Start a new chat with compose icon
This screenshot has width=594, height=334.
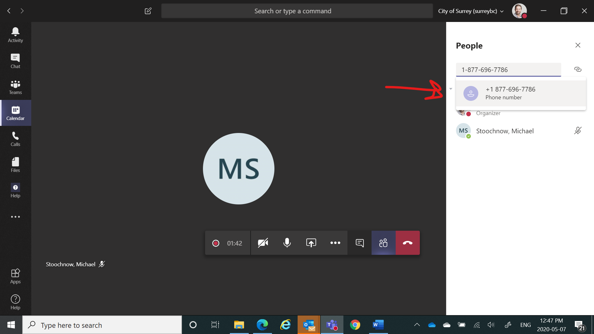pos(148,11)
